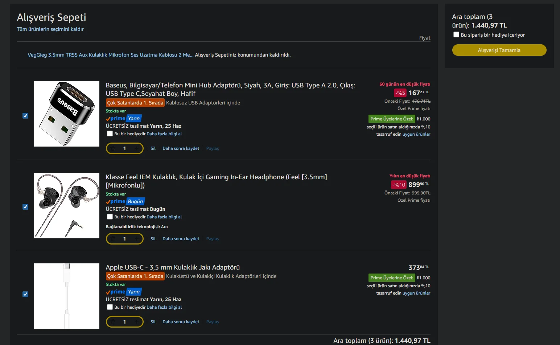Click 'Daha fazla bilgi al' under Apple adapter
The height and width of the screenshot is (345, 560).
point(164,307)
